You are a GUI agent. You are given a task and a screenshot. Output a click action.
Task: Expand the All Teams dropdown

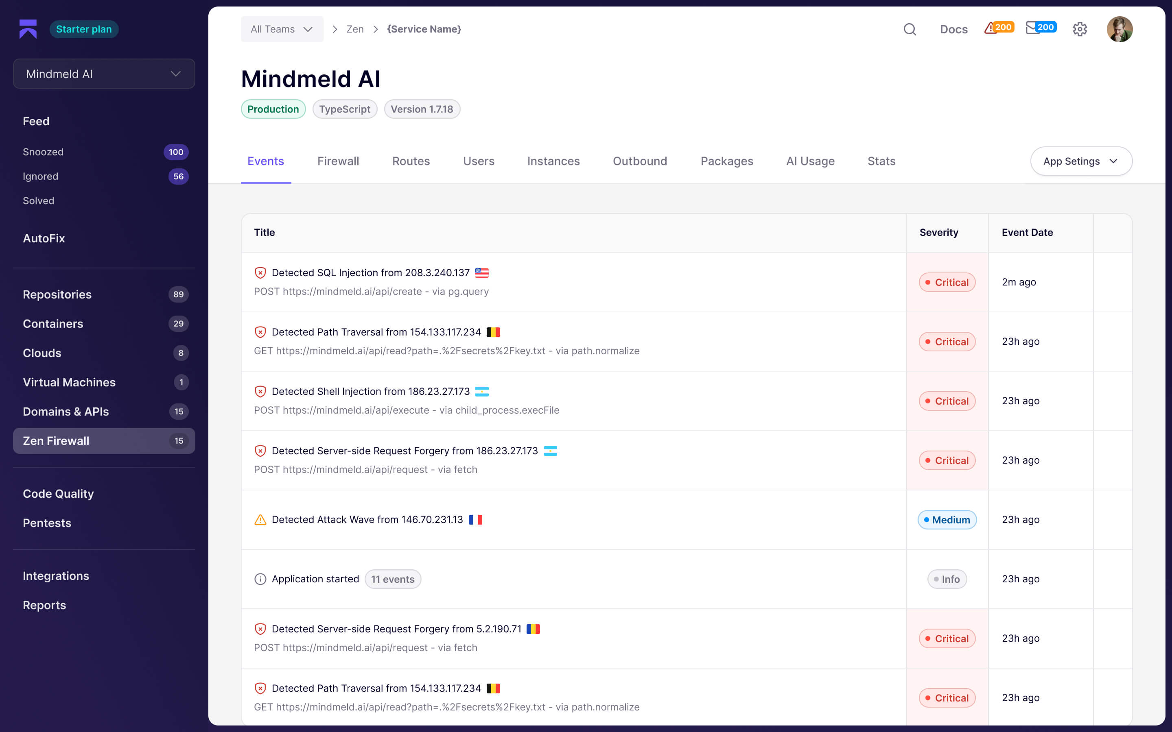pos(282,29)
